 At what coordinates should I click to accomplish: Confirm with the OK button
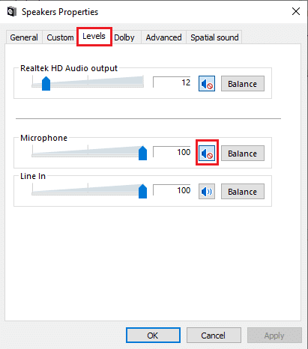[x=153, y=336]
